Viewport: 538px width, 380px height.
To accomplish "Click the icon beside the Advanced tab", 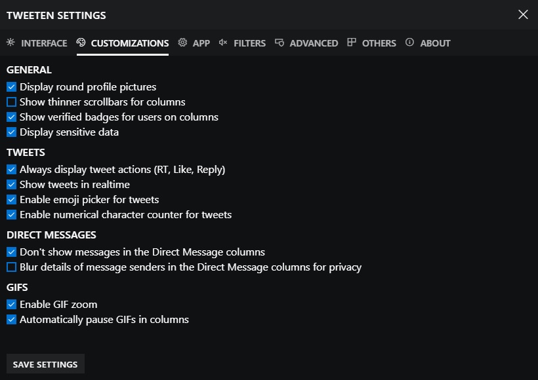I will (x=279, y=43).
